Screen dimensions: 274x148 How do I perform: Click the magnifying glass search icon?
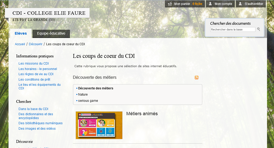[x=259, y=29]
